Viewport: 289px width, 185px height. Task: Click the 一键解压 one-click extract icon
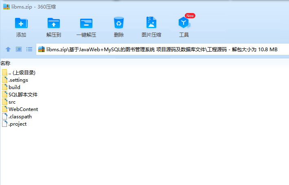(x=86, y=23)
